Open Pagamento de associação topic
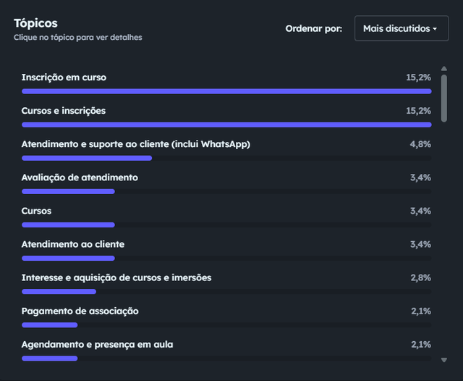 tap(226, 317)
